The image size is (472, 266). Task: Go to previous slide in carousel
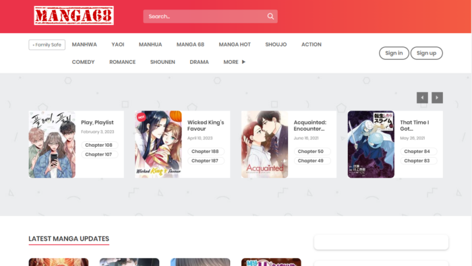422,98
